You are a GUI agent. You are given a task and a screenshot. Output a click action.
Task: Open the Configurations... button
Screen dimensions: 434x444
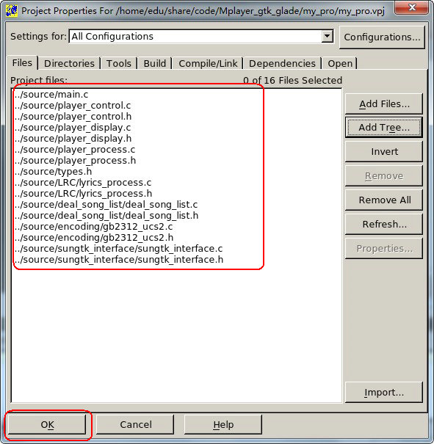382,37
